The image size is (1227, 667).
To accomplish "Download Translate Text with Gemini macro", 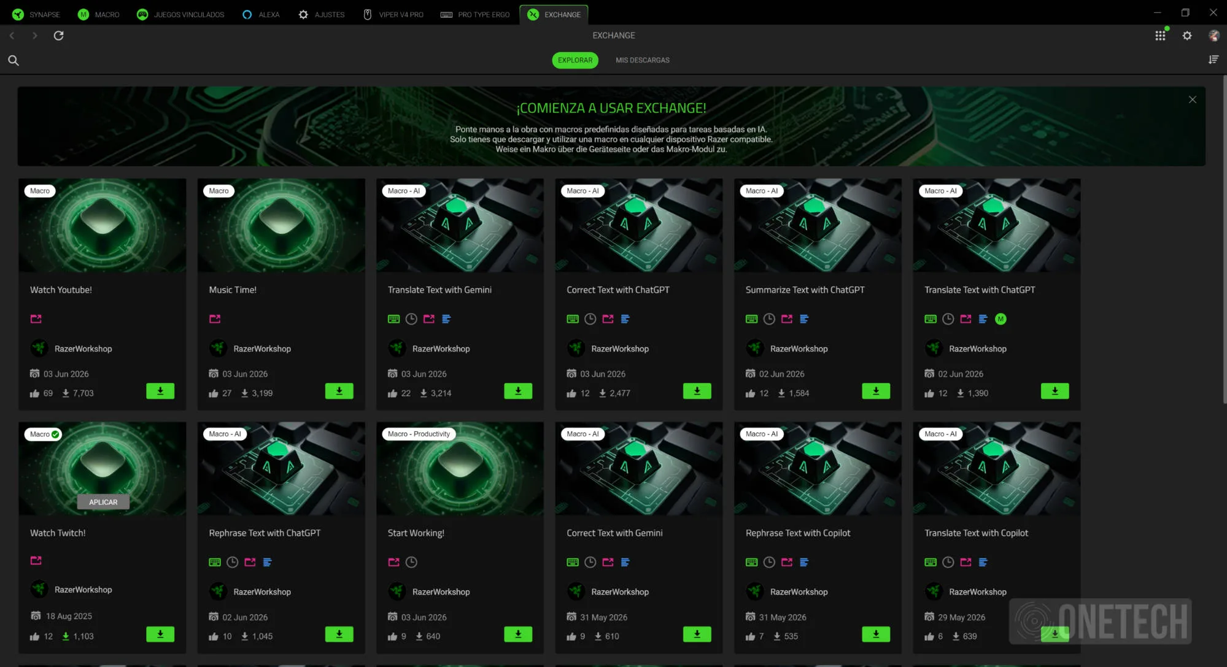I will point(518,391).
